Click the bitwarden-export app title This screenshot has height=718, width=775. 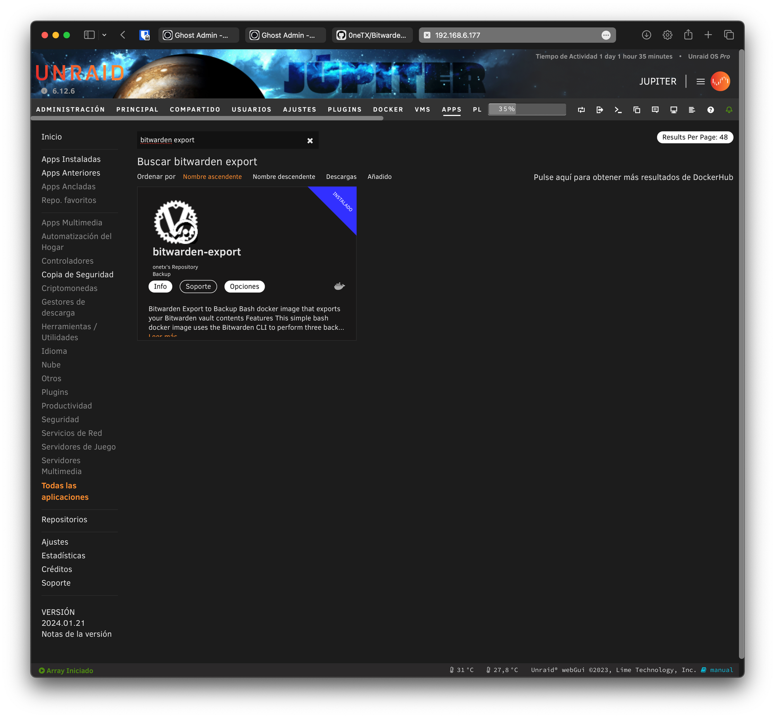point(196,252)
